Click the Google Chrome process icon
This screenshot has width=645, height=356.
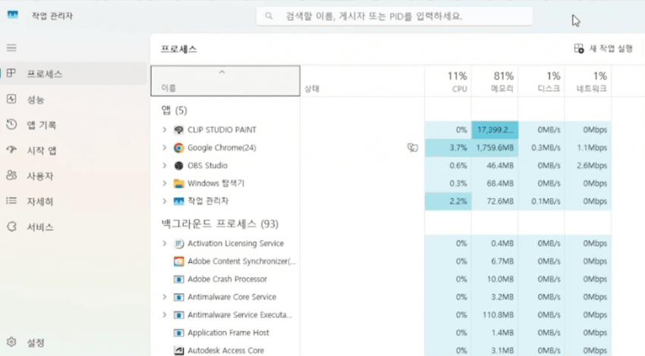[178, 148]
